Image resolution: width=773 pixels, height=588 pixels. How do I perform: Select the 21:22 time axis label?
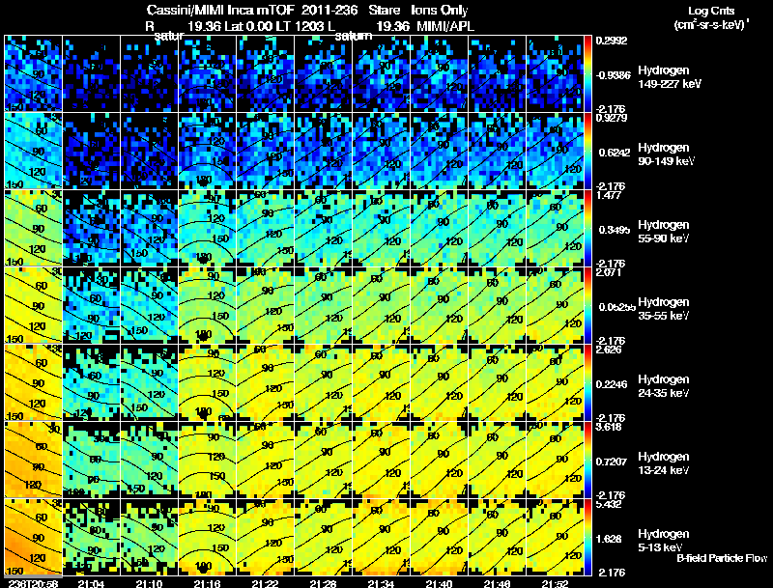click(x=265, y=583)
